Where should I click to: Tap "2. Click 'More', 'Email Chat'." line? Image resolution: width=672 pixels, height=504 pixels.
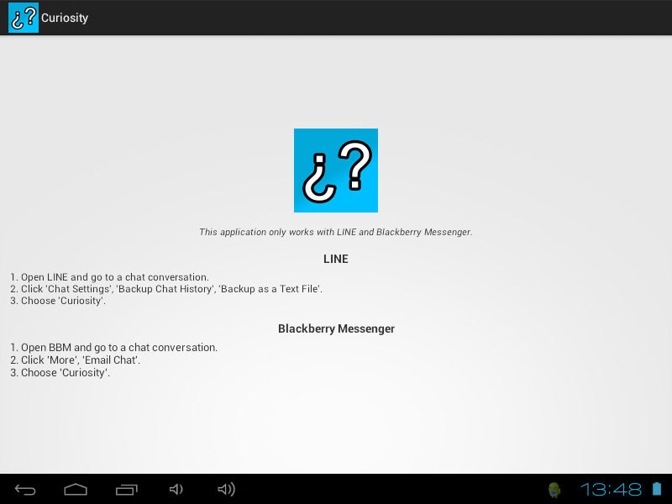(76, 360)
